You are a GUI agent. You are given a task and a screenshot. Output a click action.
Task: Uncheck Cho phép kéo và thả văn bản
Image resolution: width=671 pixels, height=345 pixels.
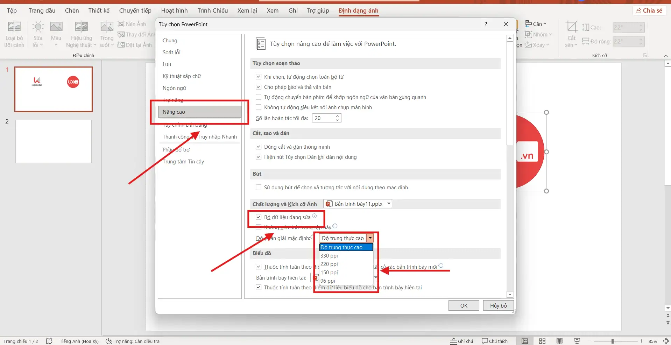pyautogui.click(x=259, y=87)
